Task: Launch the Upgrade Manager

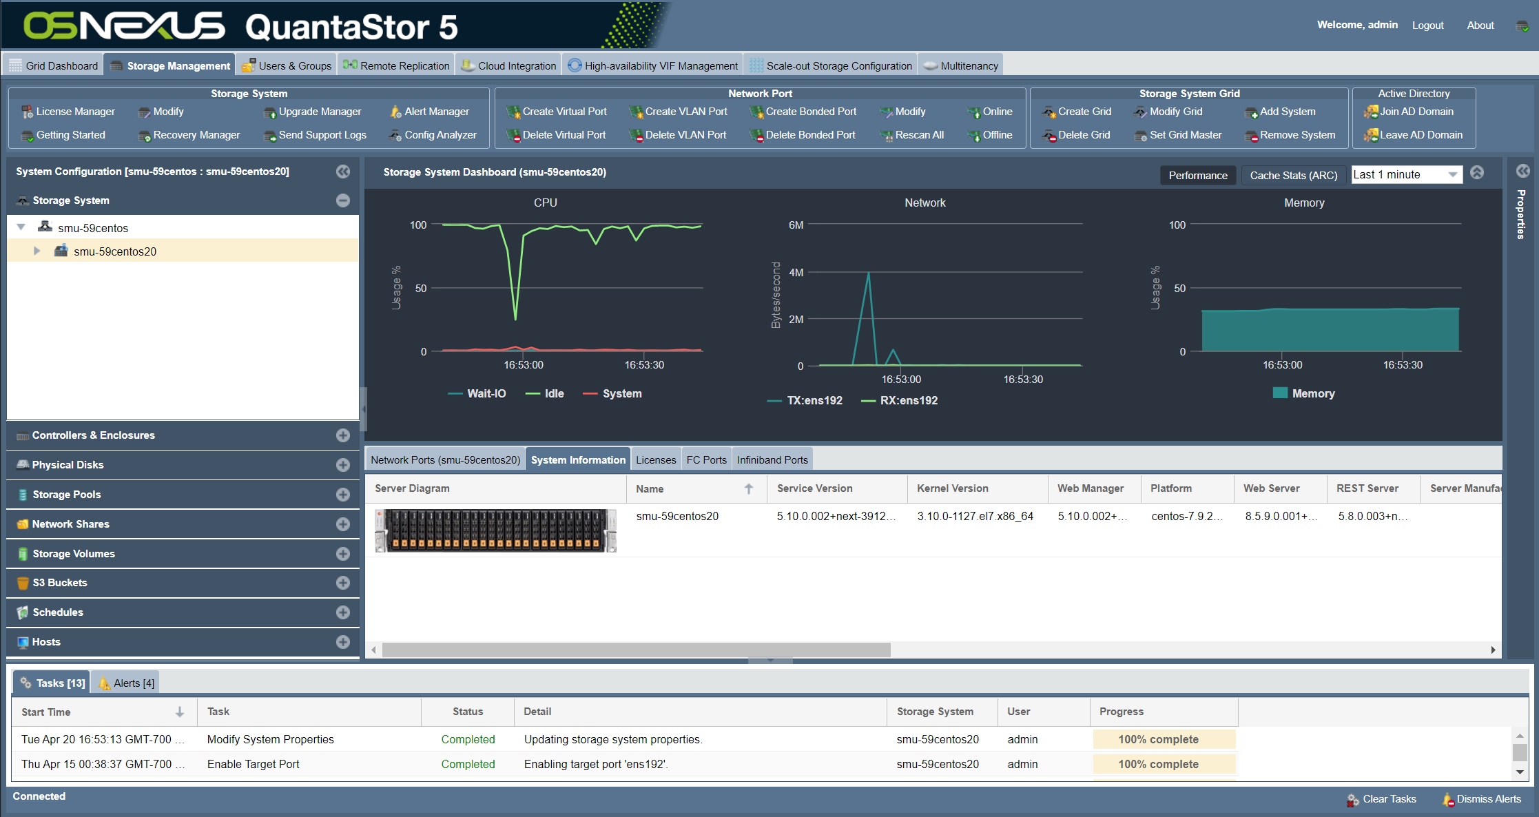Action: (x=319, y=111)
